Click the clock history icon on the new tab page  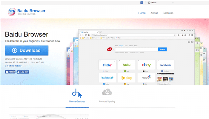[189, 42]
